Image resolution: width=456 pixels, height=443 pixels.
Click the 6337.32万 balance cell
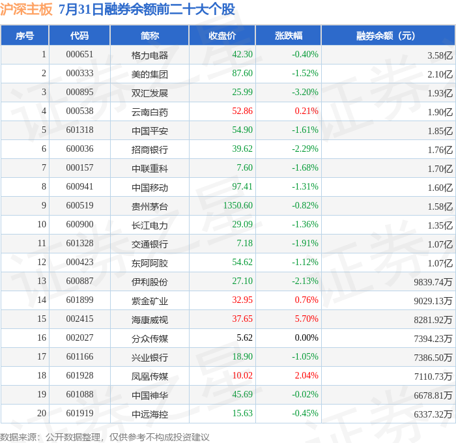433,414
